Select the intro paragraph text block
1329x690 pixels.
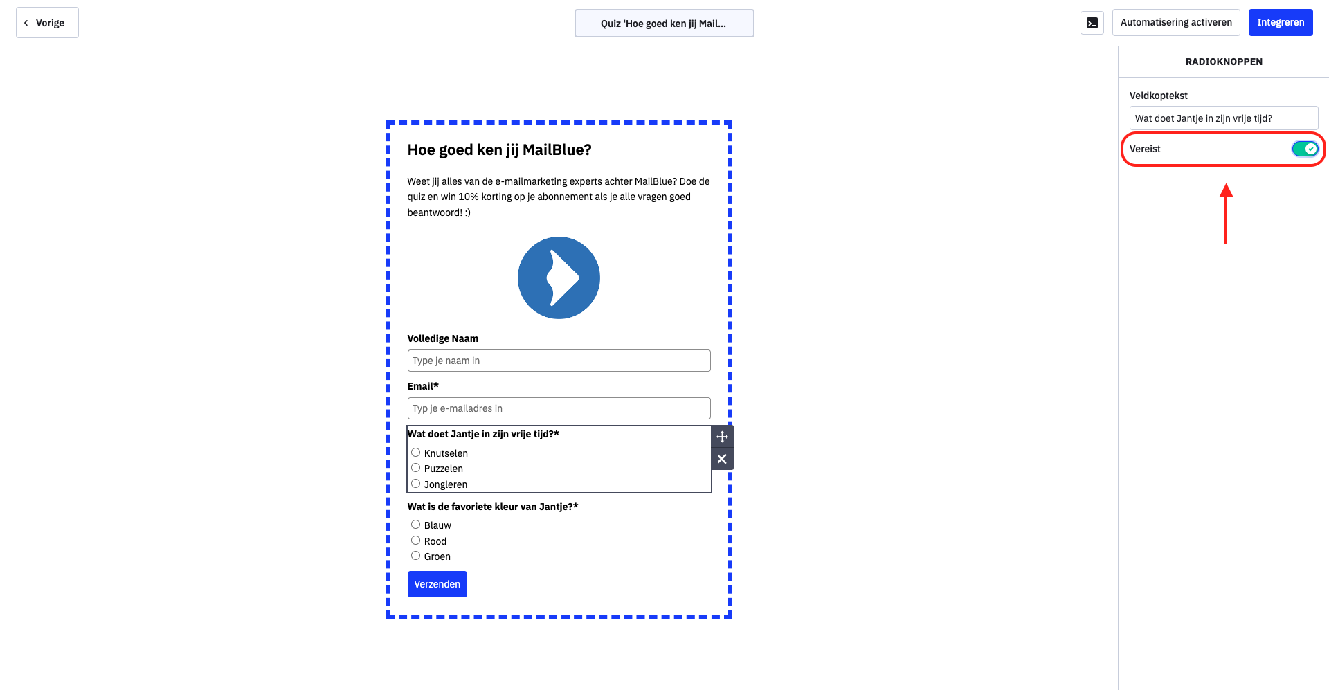(559, 197)
